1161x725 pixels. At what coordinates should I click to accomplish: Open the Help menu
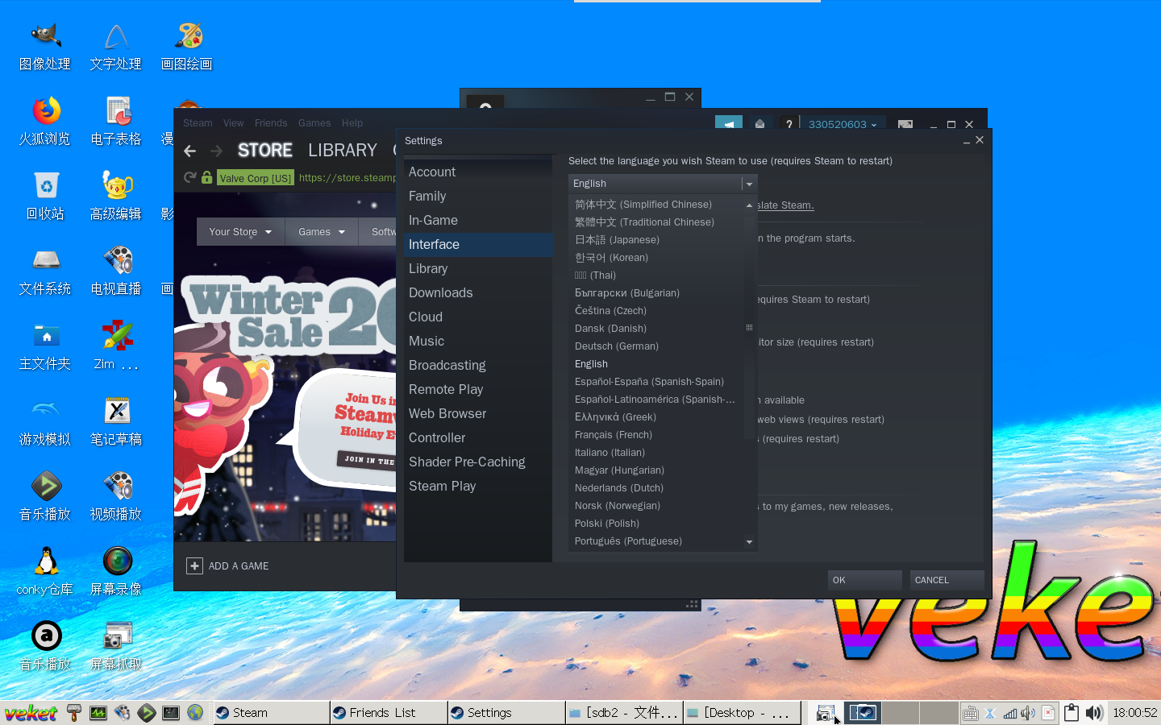[x=352, y=123]
